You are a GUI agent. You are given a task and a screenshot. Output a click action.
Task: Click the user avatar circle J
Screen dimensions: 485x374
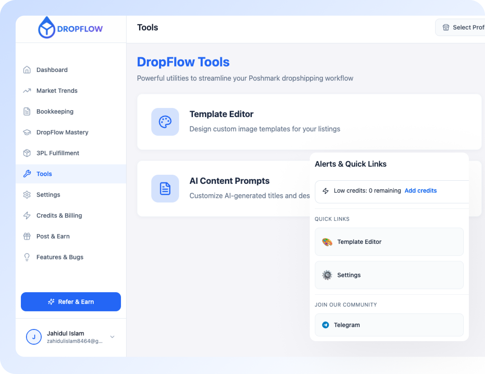tap(34, 337)
